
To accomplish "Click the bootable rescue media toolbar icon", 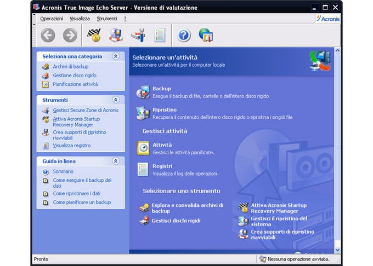I will coord(116,35).
